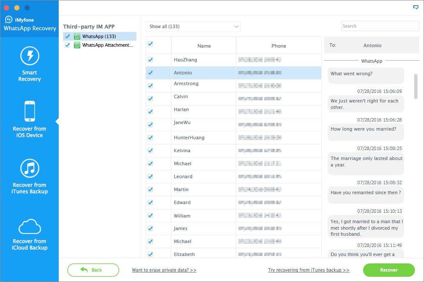Select the Leonard contact row

click(233, 176)
